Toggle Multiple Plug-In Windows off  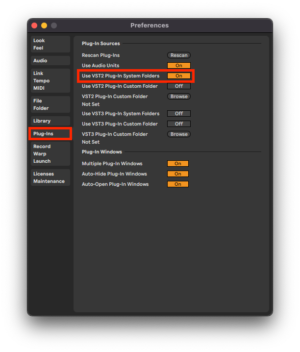click(x=178, y=164)
